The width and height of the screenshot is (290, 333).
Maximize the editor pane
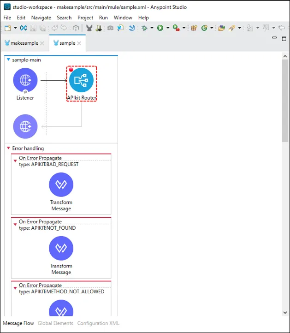[x=284, y=39]
